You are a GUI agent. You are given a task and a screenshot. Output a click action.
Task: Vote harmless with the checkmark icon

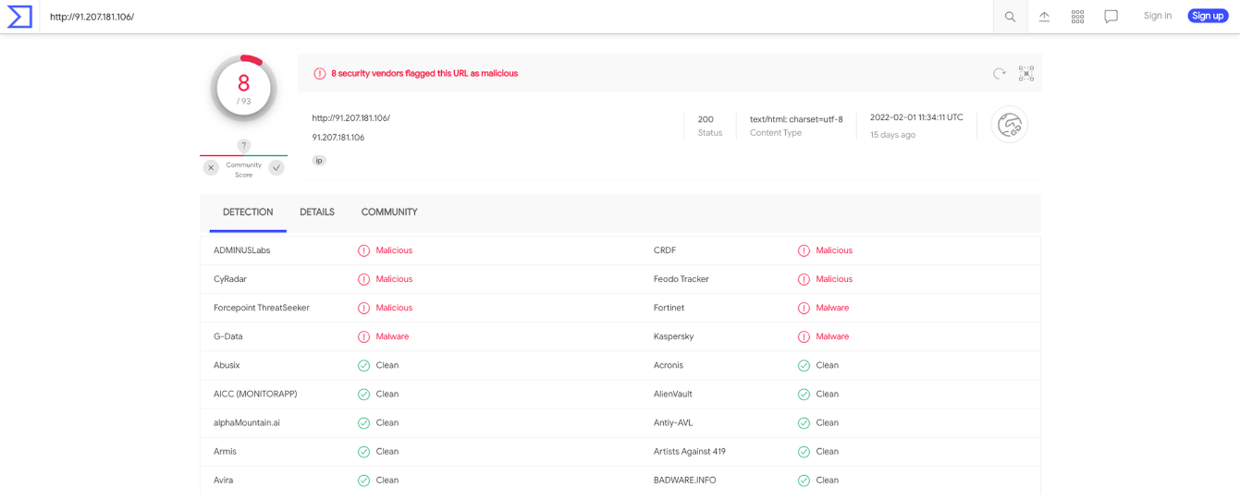[x=277, y=167]
